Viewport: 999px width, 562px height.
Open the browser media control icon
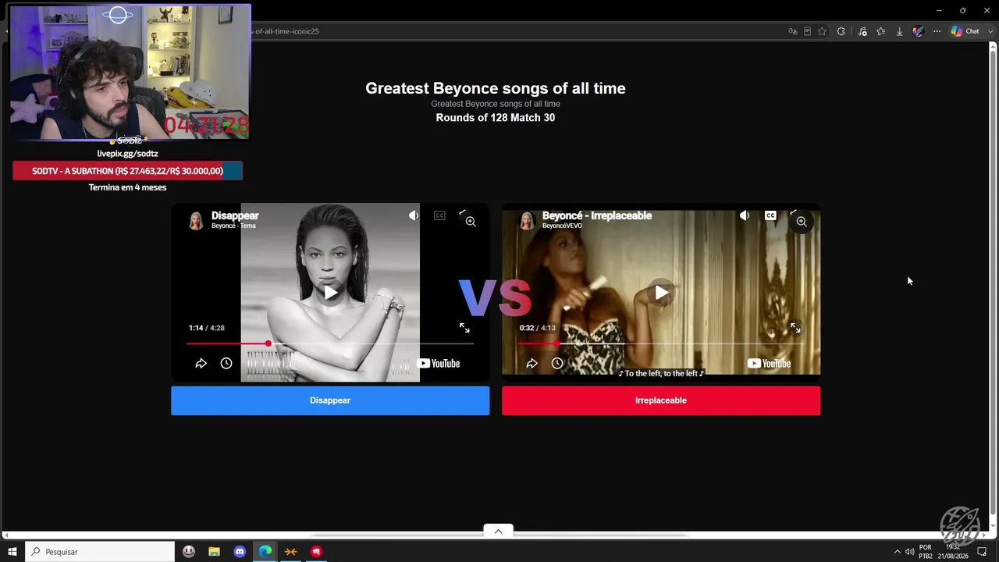pyautogui.click(x=862, y=31)
